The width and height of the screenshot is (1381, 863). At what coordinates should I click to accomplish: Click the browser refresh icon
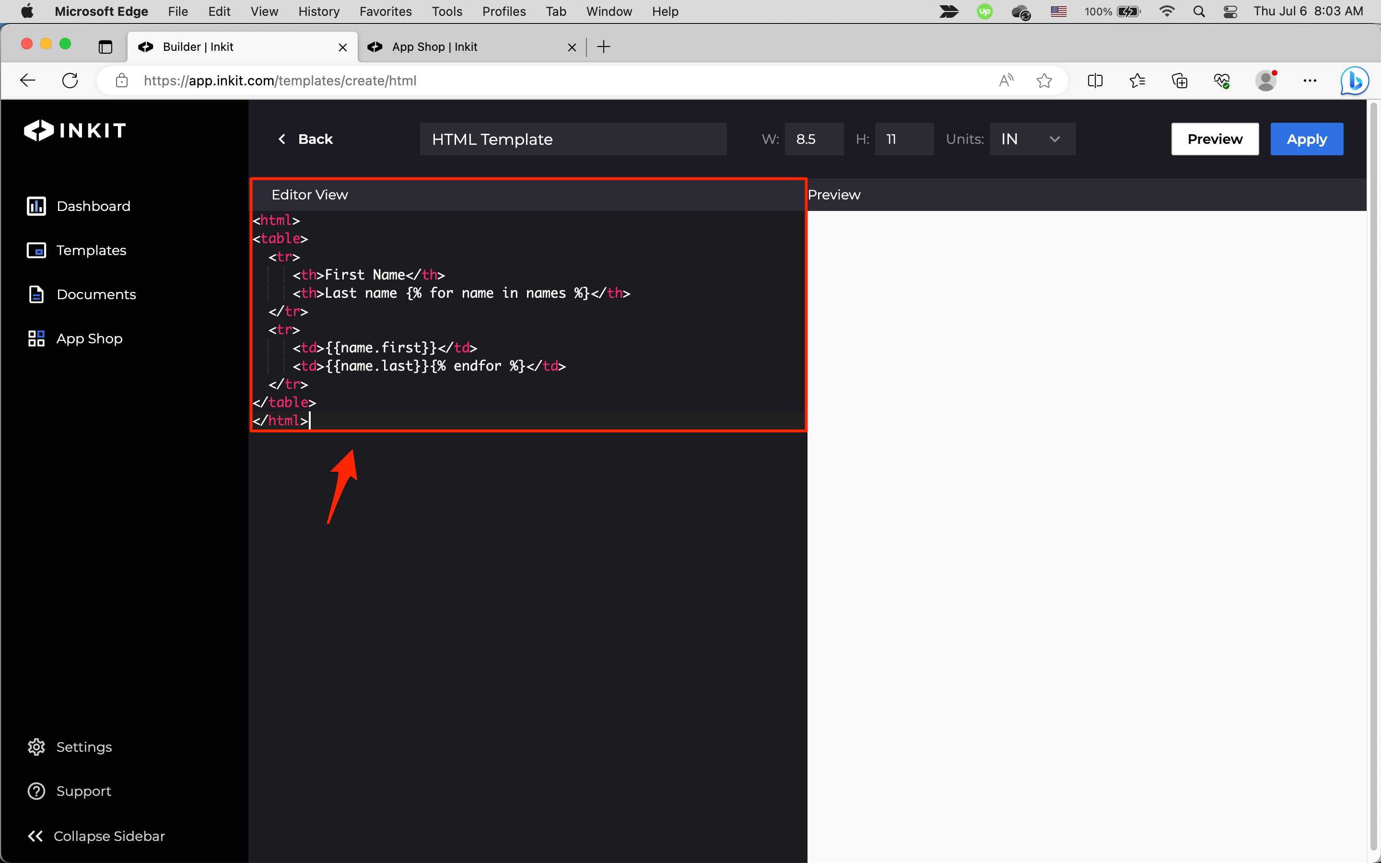click(70, 81)
